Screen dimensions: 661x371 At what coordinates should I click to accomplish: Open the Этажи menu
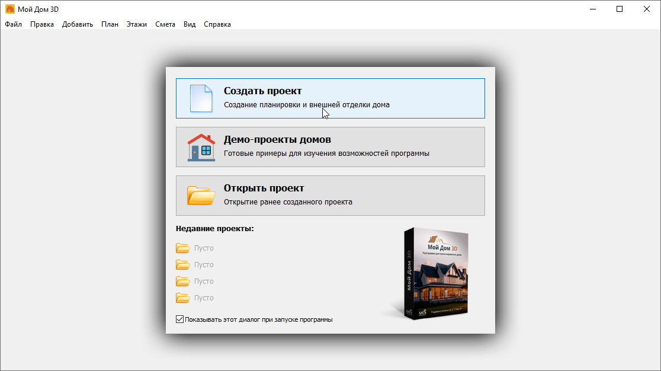[137, 24]
